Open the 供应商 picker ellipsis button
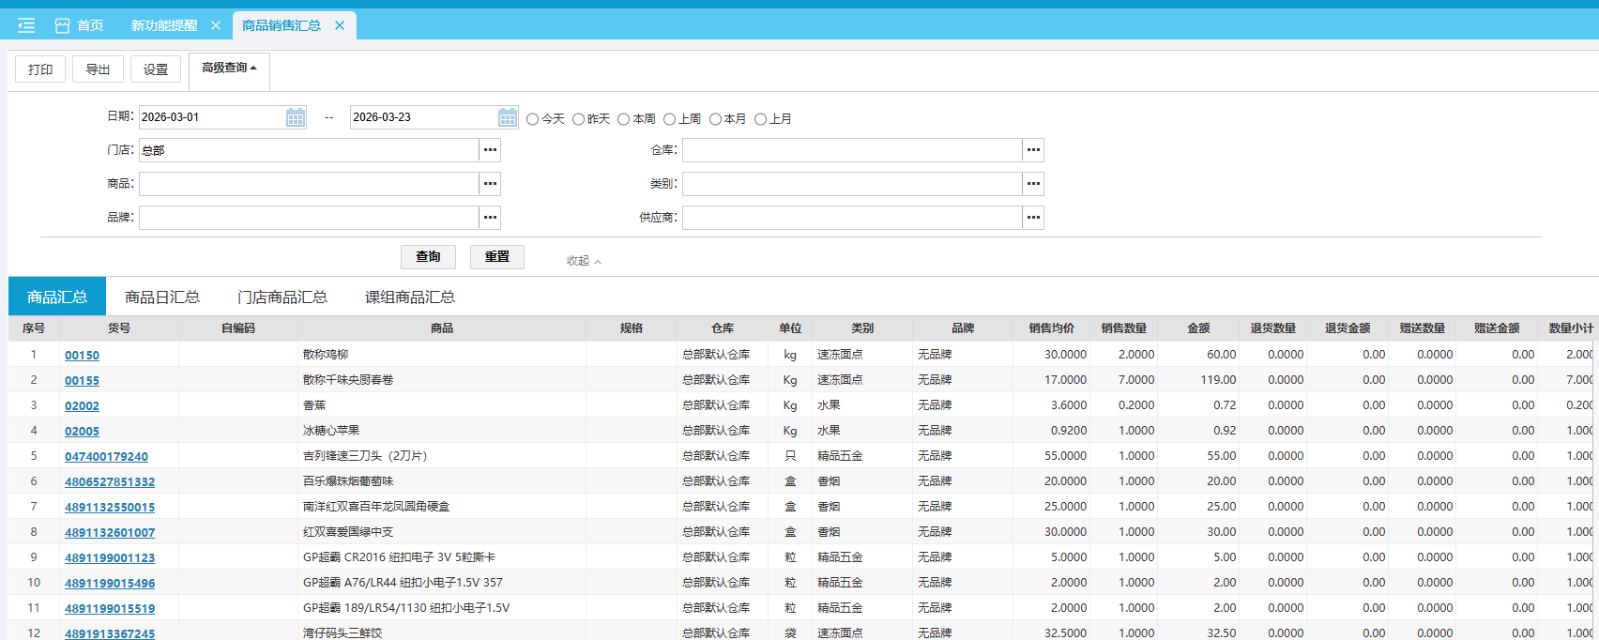 click(x=1033, y=218)
